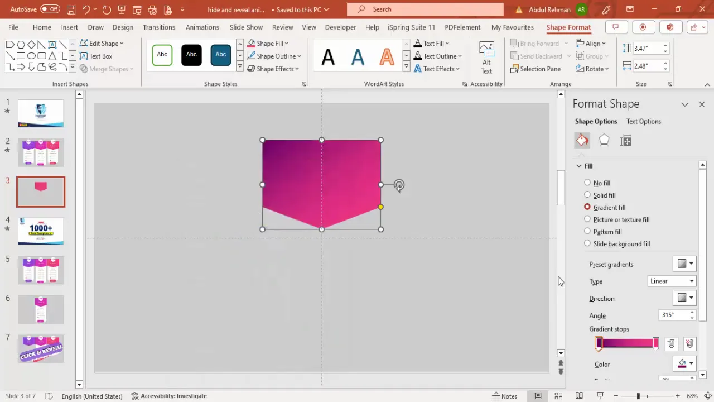Image resolution: width=714 pixels, height=402 pixels.
Task: Select slide 4 thumbnail
Action: [41, 231]
